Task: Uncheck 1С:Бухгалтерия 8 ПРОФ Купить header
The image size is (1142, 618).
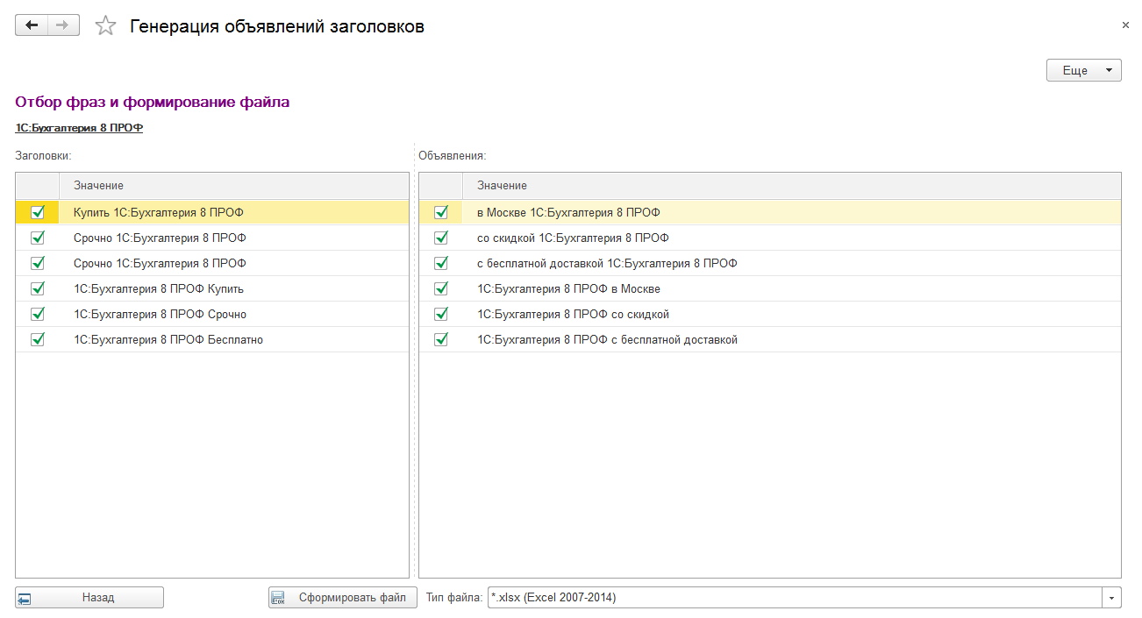Action: [37, 288]
